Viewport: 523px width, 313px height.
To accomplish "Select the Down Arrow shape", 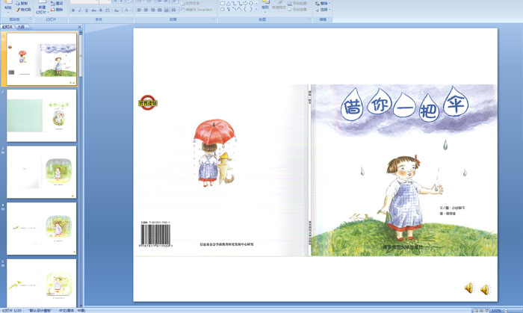I will point(251,3).
